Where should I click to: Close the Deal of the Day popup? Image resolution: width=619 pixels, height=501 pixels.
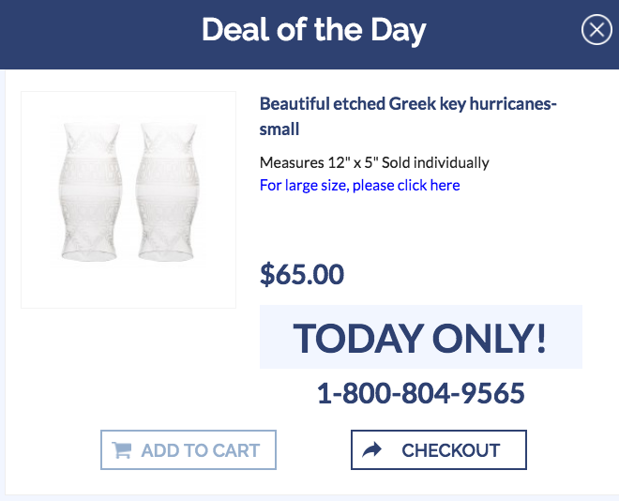click(596, 31)
